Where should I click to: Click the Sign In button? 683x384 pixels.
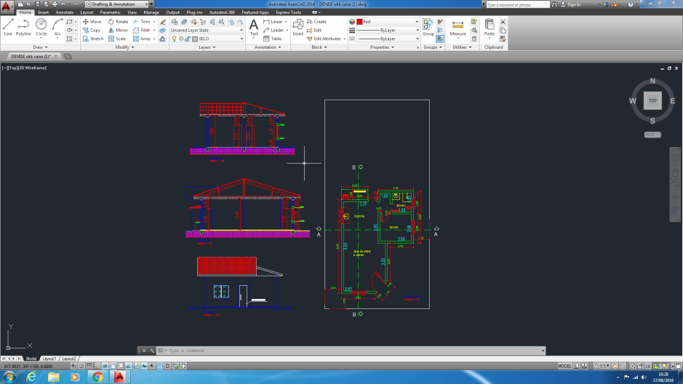(574, 4)
